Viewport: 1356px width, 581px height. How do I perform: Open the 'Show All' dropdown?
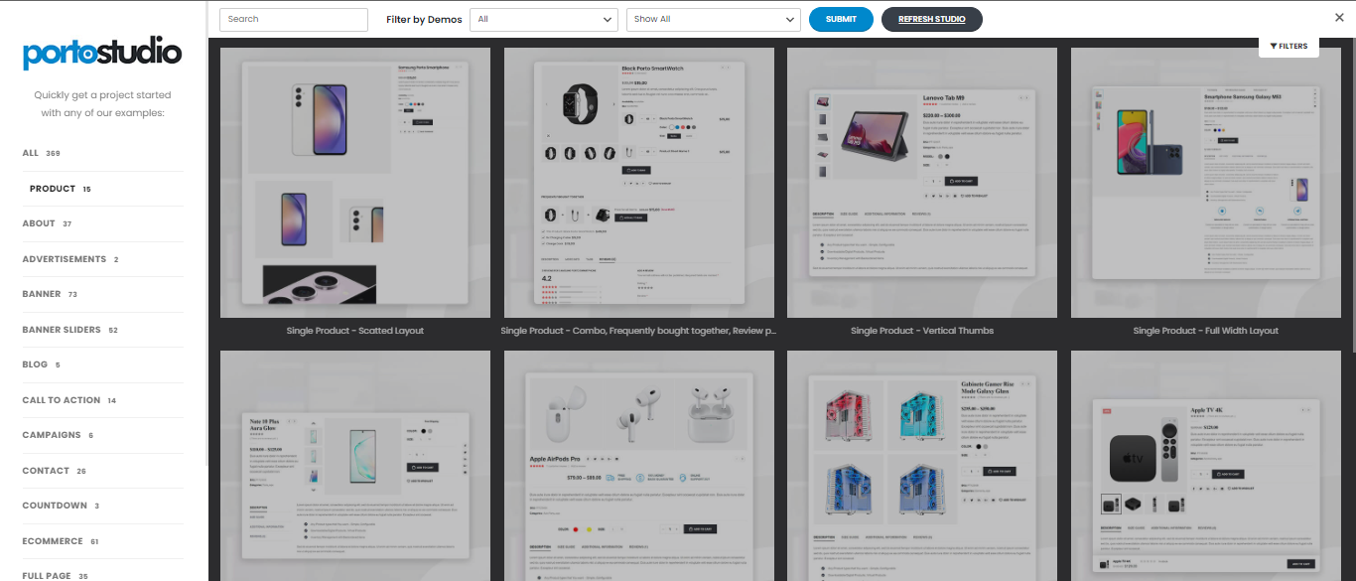tap(714, 19)
